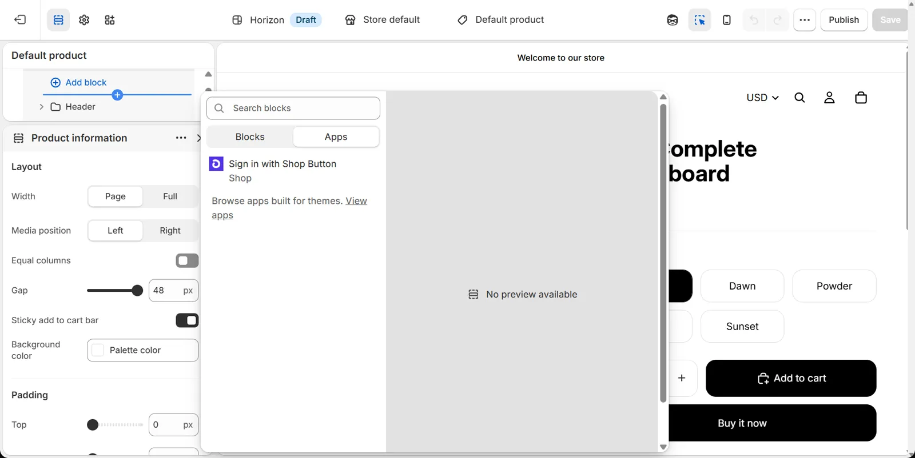Open the USD currency dropdown
This screenshot has height=458, width=915.
click(x=762, y=98)
